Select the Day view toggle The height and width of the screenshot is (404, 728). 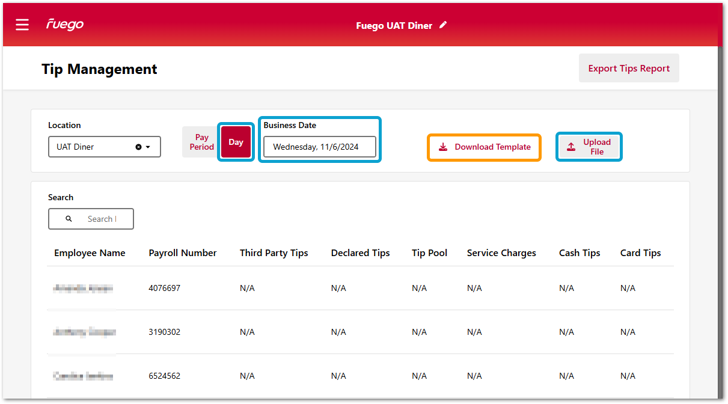(x=236, y=142)
